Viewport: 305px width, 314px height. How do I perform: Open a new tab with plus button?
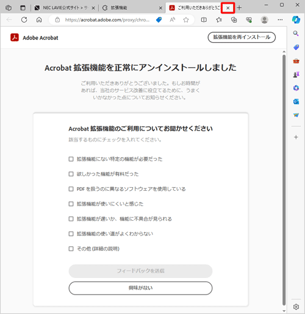[239, 8]
